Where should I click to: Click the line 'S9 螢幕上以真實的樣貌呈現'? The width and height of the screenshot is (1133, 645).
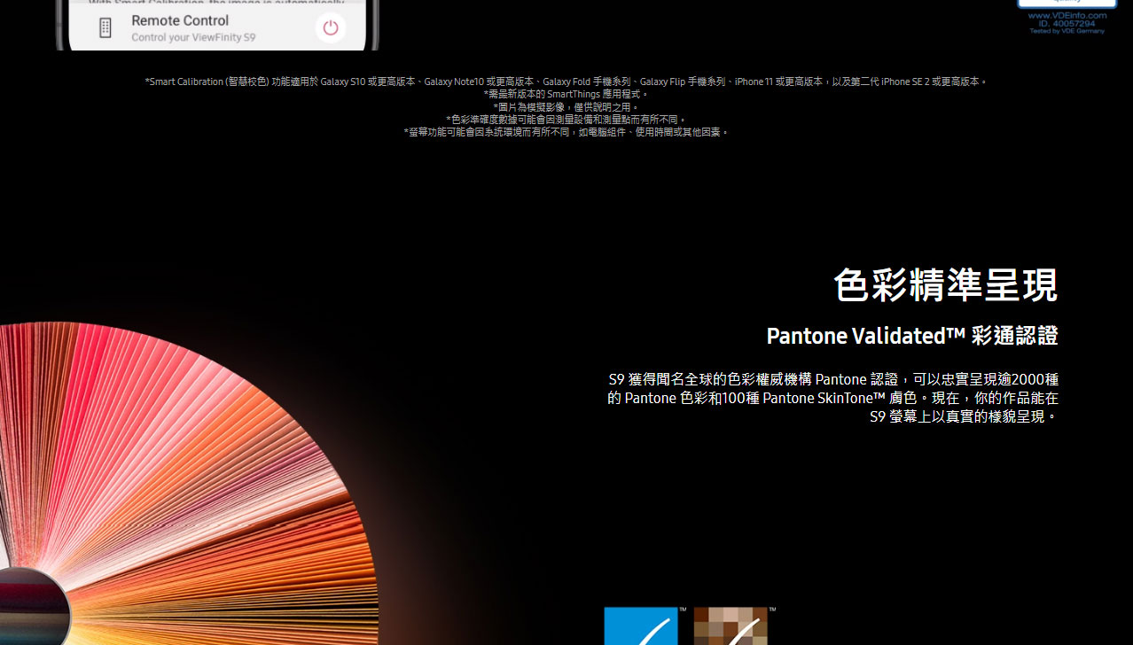(x=964, y=416)
